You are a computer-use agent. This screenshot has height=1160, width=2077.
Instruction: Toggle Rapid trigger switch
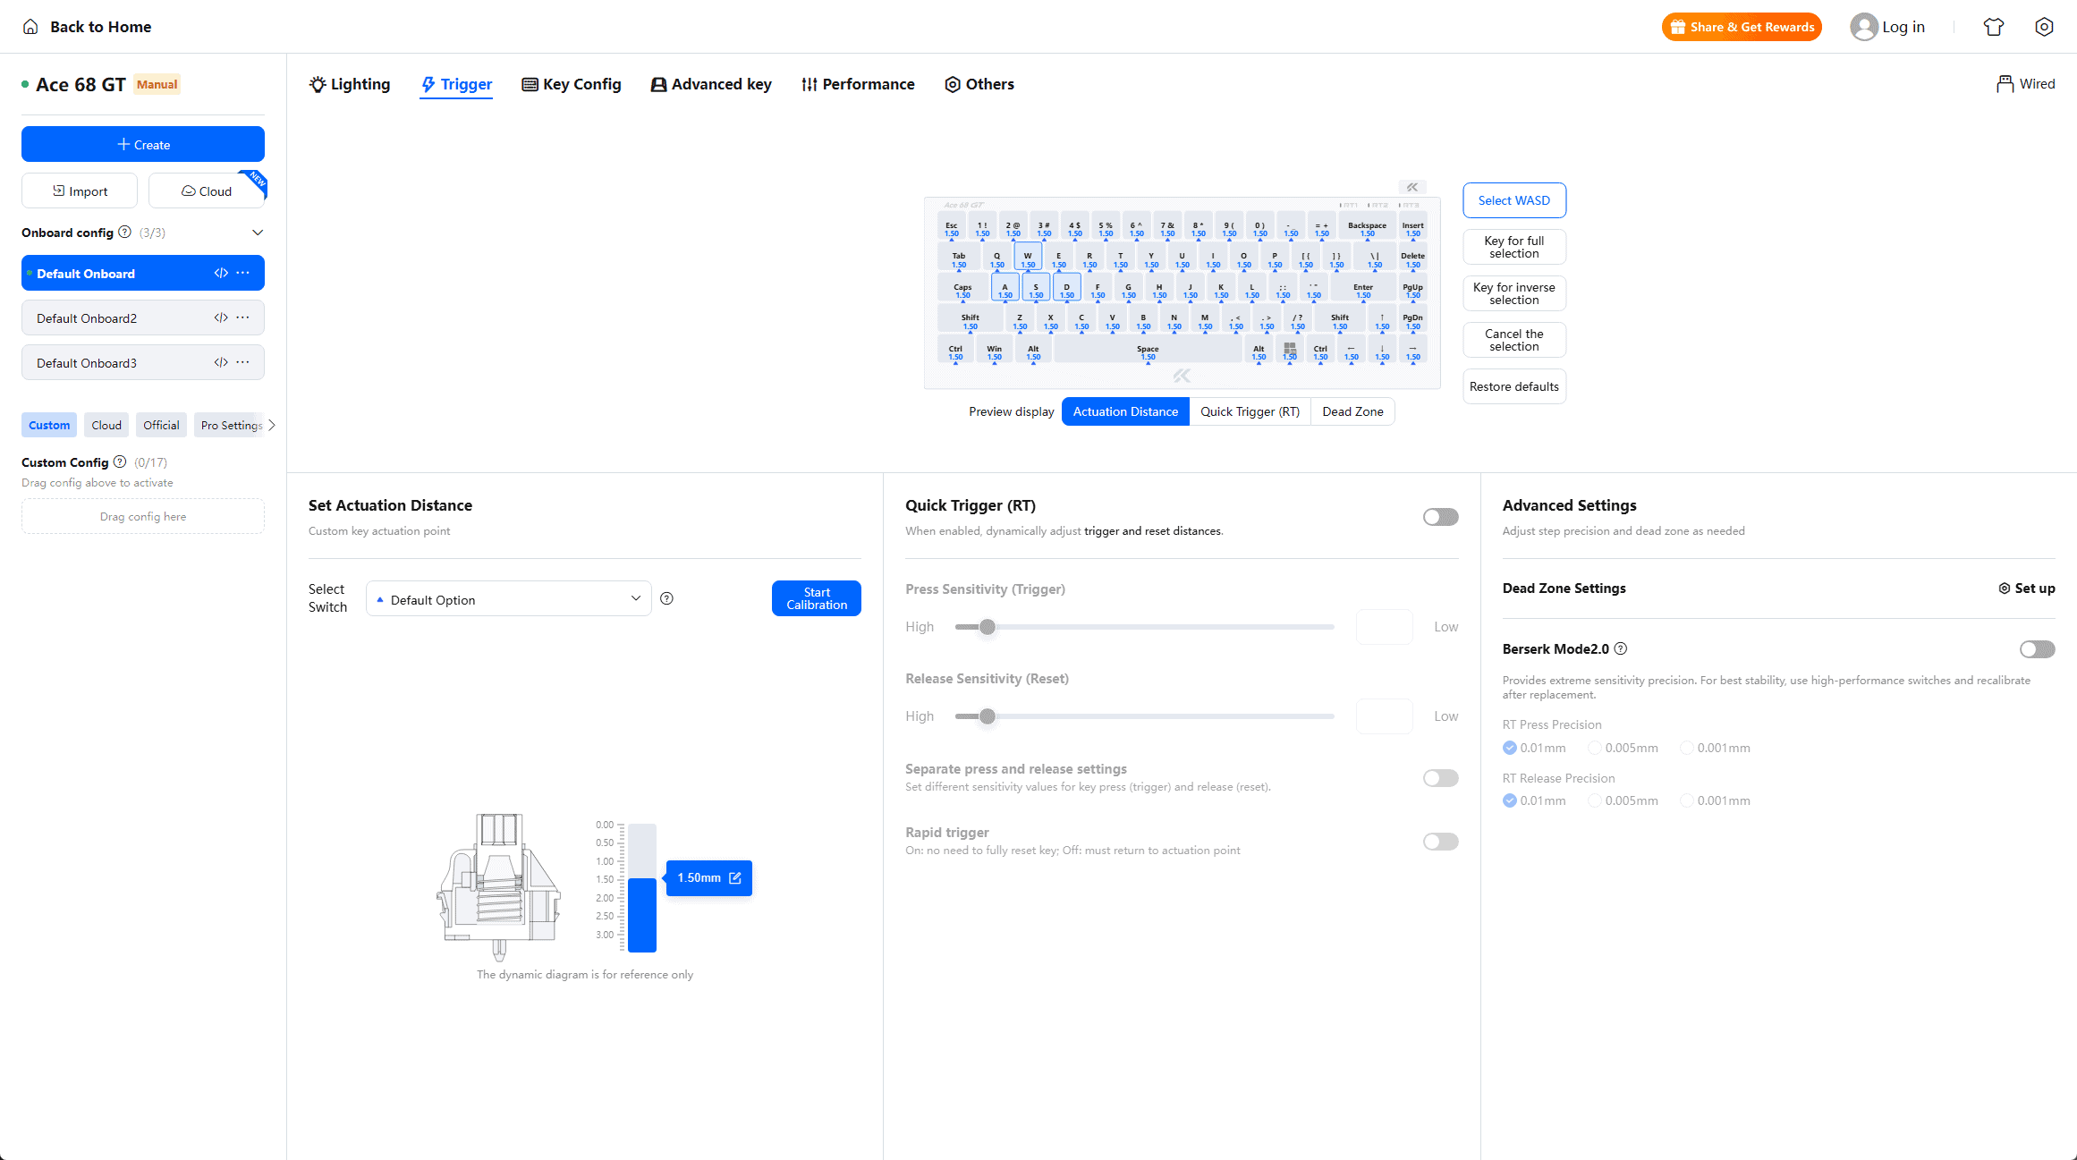coord(1440,842)
